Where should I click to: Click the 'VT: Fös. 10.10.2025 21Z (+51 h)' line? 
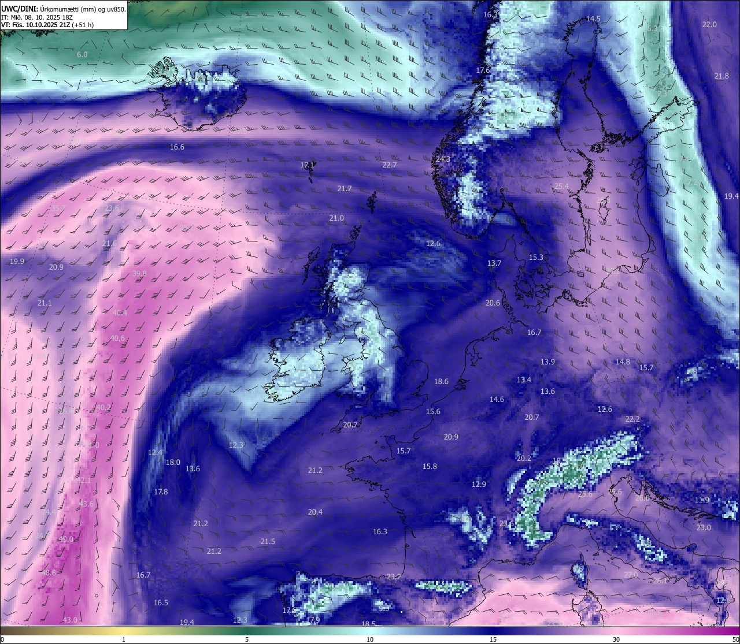pos(47,25)
